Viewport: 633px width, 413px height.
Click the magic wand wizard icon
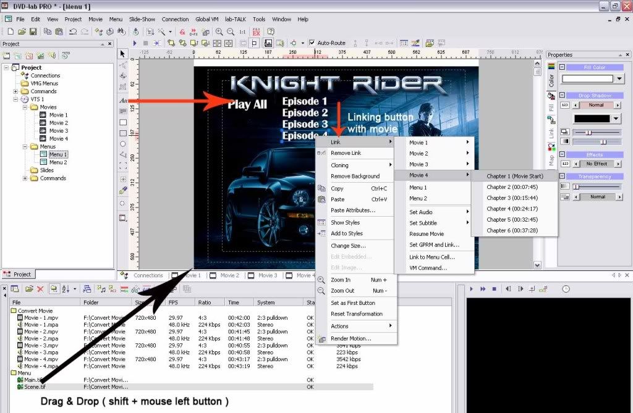pos(161,31)
